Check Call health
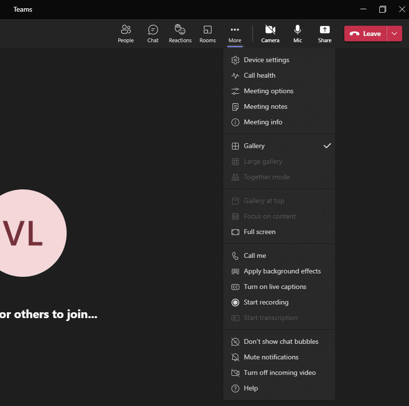409x406 pixels. click(x=259, y=75)
